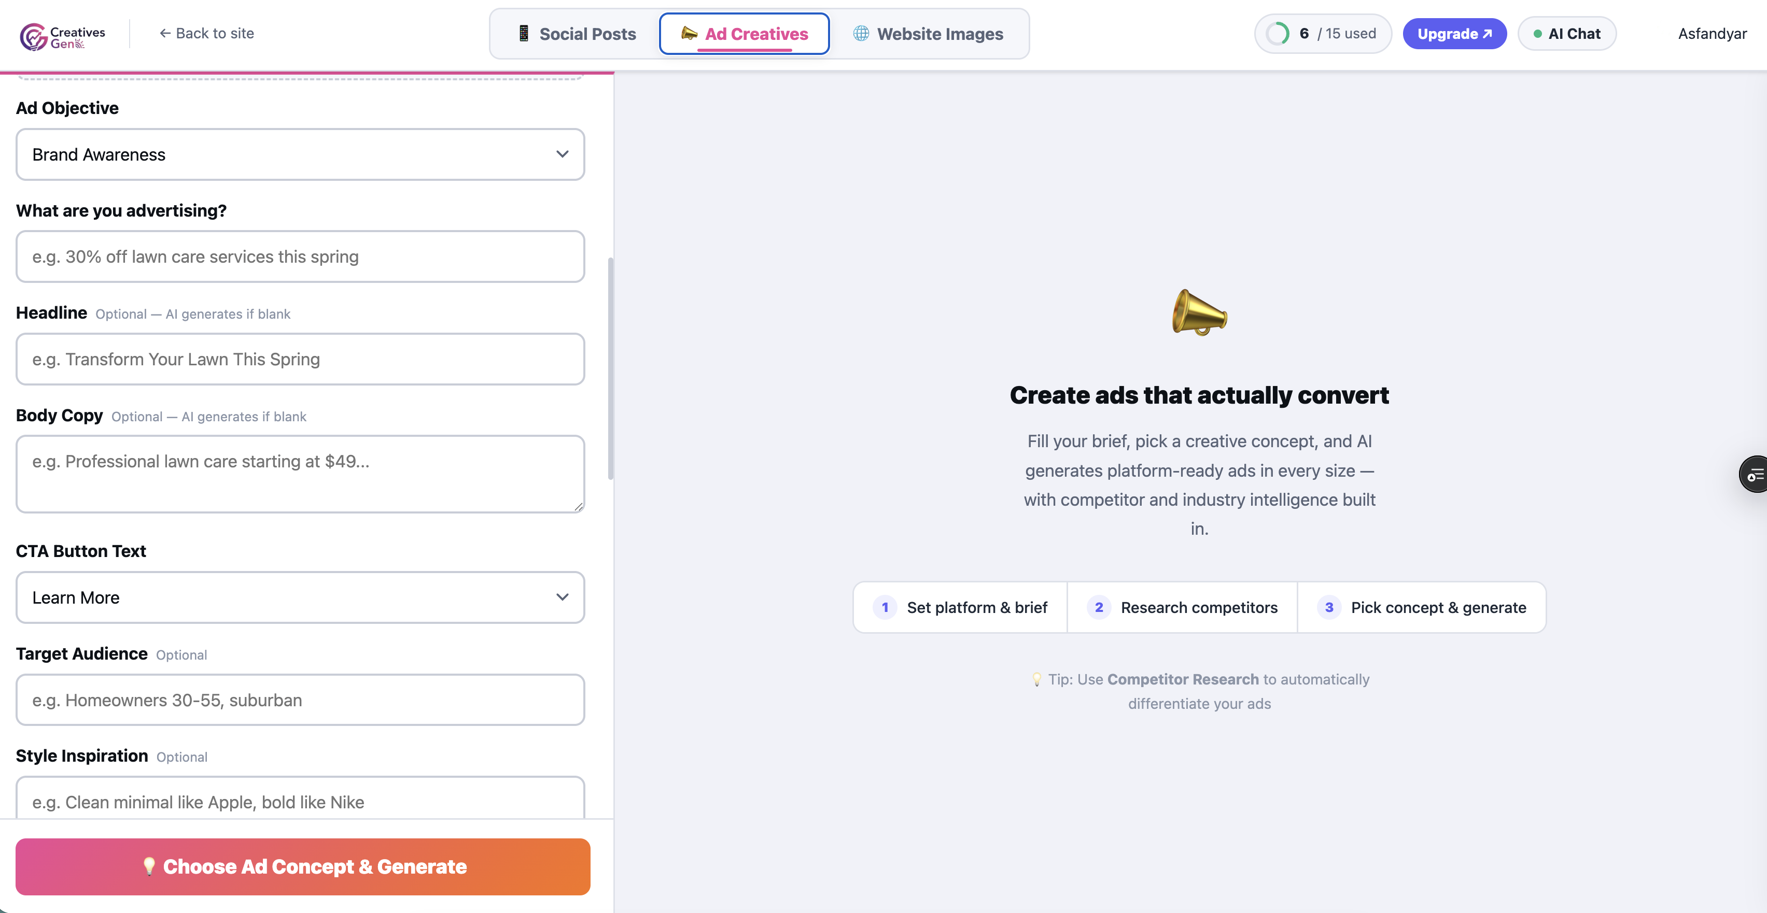This screenshot has width=1767, height=913.
Task: Expand the Ad Objective dropdown
Action: (300, 154)
